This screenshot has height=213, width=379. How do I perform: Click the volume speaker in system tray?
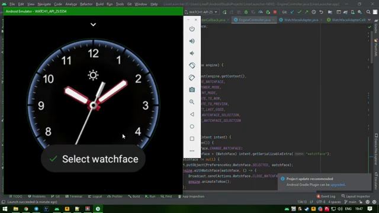(x=340, y=209)
